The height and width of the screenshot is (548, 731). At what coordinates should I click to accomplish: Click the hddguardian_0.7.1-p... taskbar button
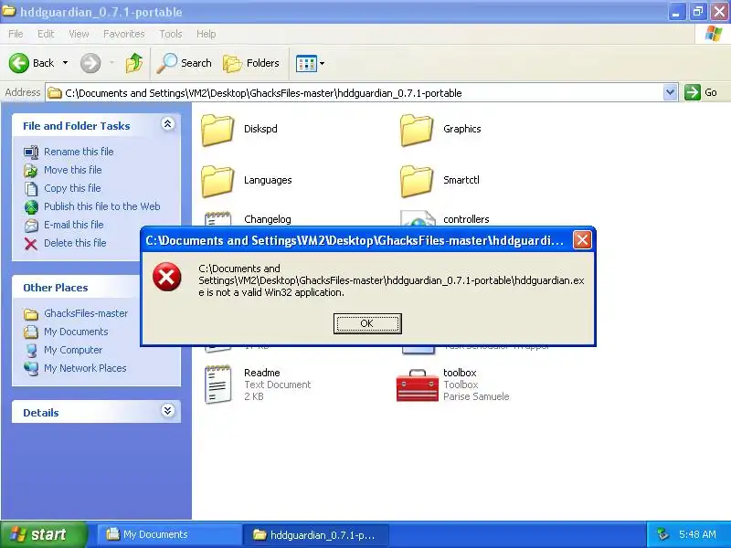pyautogui.click(x=314, y=534)
